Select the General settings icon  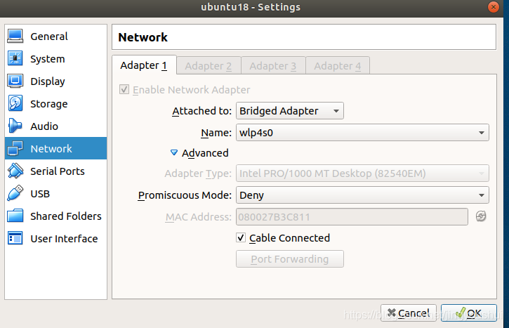(x=15, y=37)
